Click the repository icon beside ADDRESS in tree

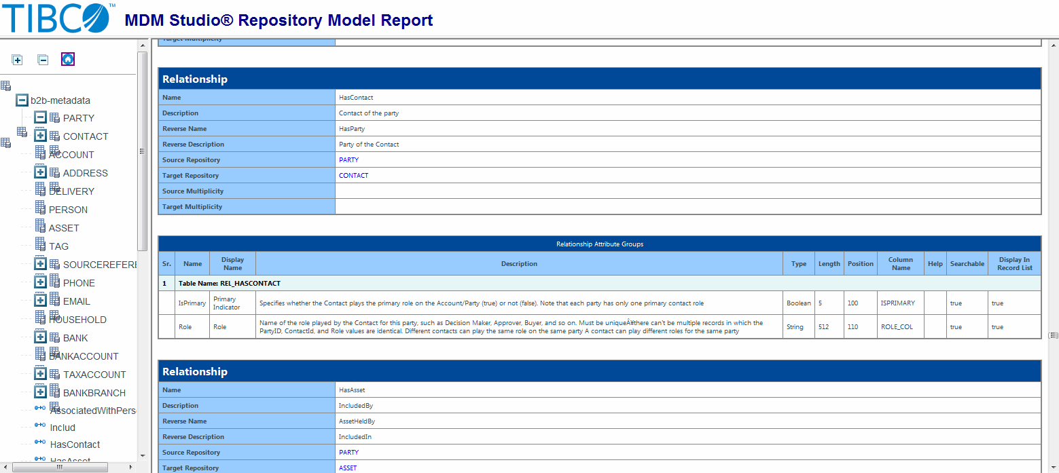coord(55,172)
